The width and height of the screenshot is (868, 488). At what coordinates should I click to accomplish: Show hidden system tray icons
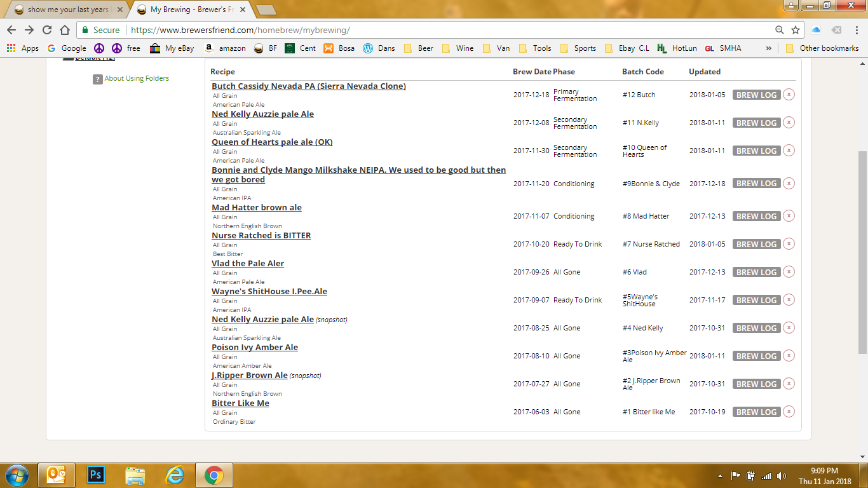(720, 475)
